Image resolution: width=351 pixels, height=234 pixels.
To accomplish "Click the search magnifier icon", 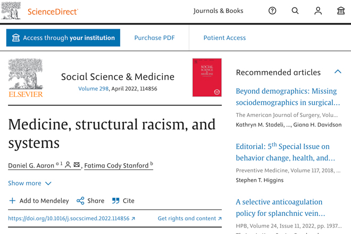I will click(295, 11).
